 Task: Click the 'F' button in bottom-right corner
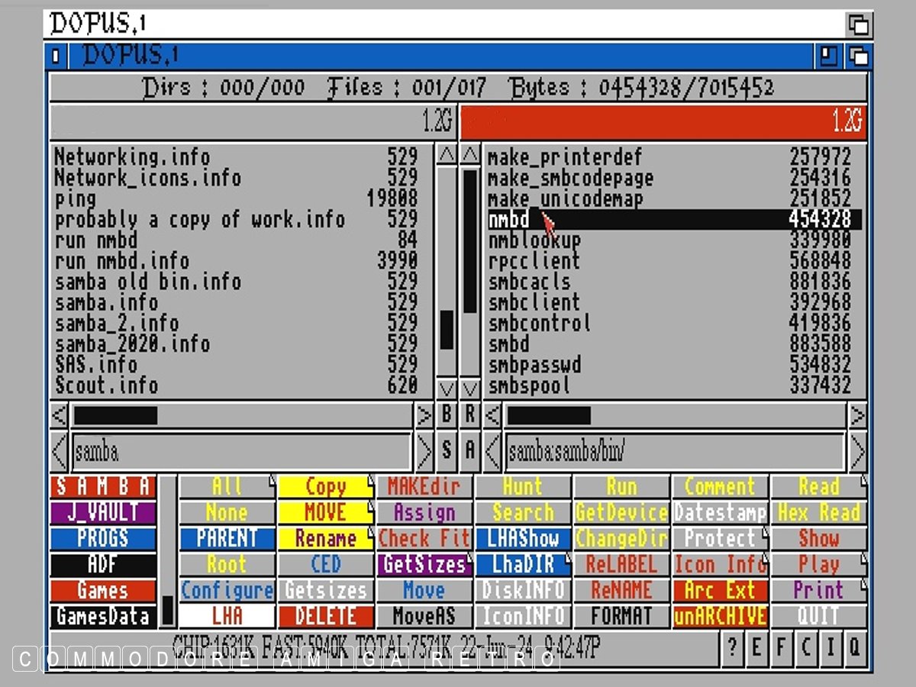click(x=781, y=647)
